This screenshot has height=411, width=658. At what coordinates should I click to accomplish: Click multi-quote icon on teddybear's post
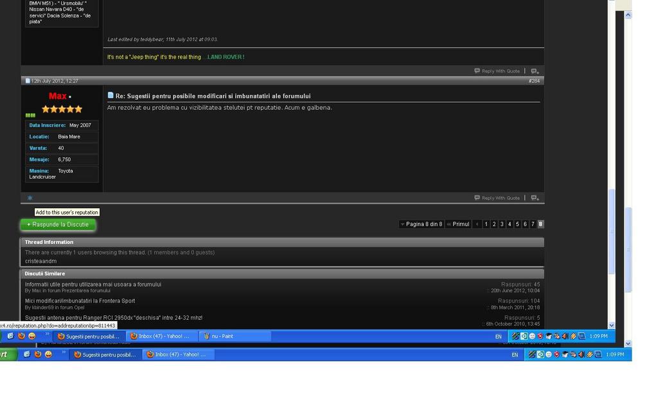tap(535, 71)
